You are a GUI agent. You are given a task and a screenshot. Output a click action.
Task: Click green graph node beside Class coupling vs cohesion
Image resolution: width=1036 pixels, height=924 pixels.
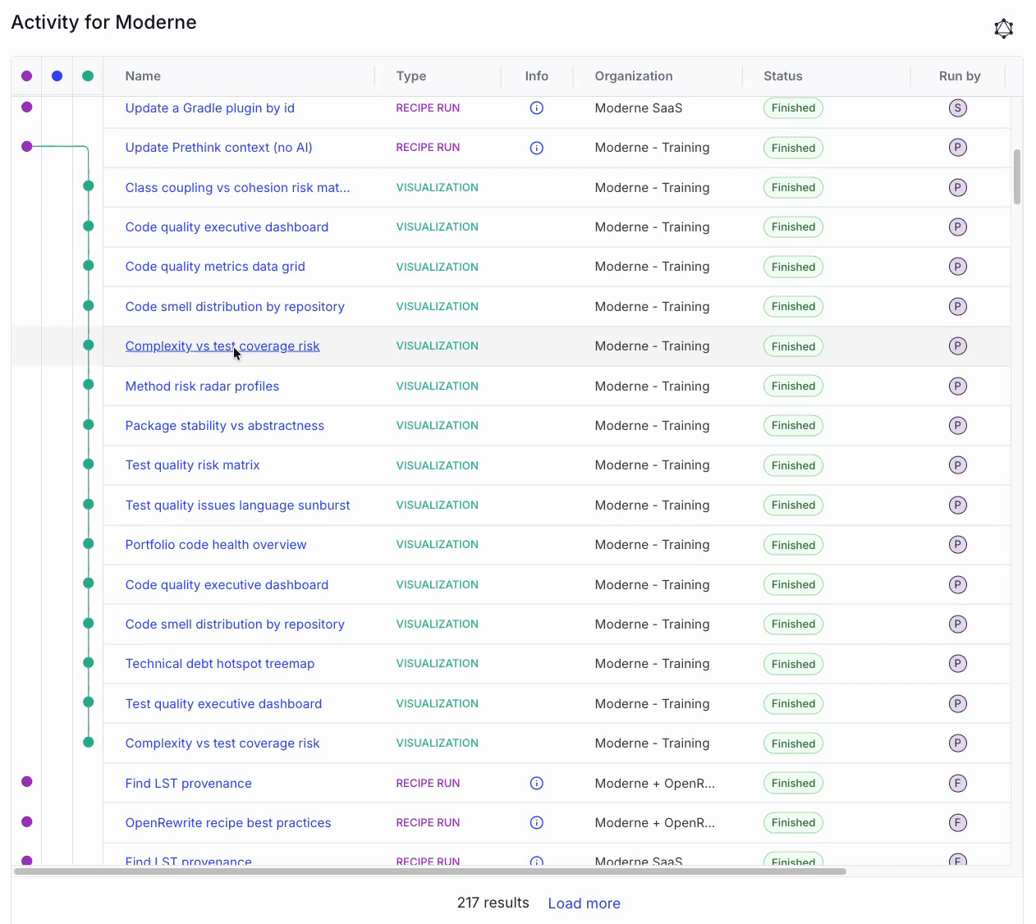pos(88,186)
